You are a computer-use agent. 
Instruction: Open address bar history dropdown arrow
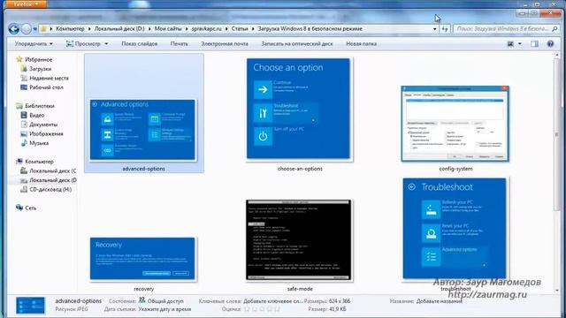click(x=434, y=29)
